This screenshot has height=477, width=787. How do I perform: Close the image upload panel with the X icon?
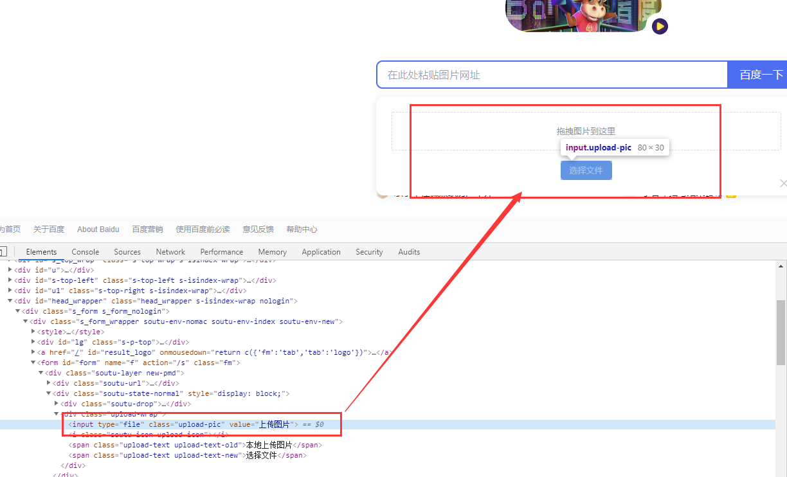click(x=783, y=183)
